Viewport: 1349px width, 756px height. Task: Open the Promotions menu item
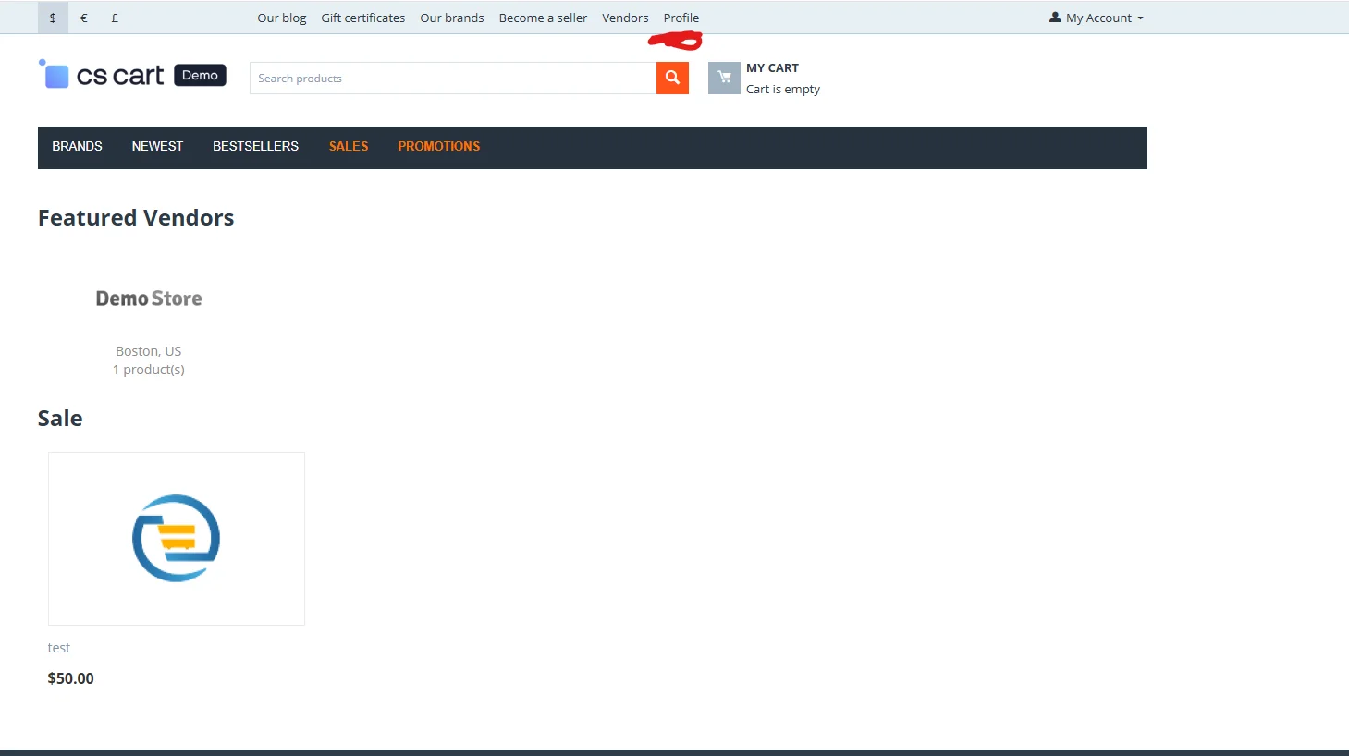point(438,146)
